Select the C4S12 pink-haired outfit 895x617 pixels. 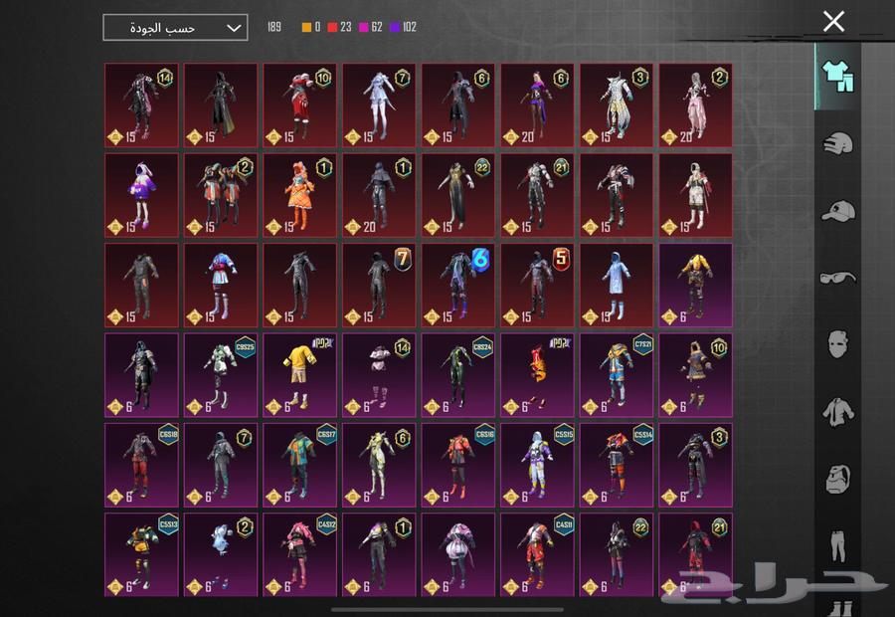click(x=300, y=554)
